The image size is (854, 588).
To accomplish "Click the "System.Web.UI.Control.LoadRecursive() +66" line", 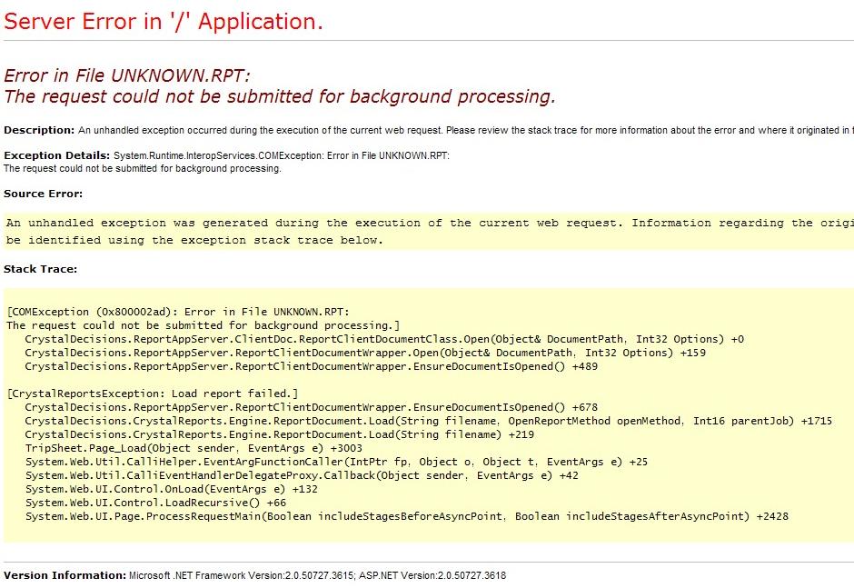I will [x=155, y=503].
